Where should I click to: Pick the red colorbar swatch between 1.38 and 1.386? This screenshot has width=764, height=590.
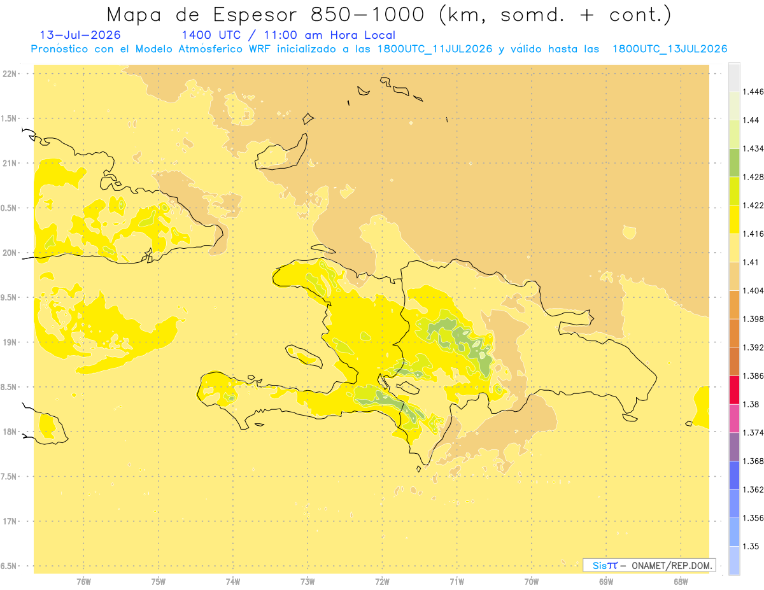[x=734, y=390]
